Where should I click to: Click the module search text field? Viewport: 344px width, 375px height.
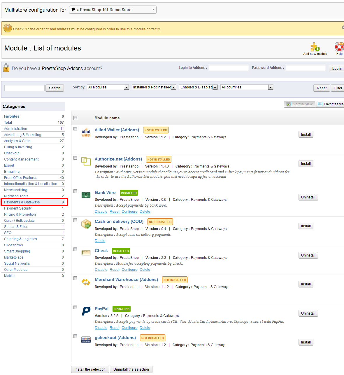(x=24, y=88)
